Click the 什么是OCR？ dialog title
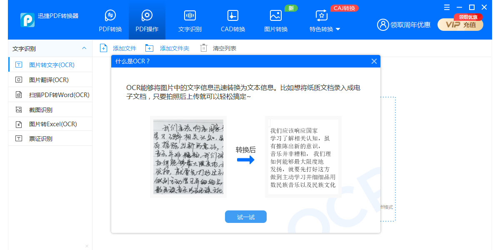Image resolution: width=500 pixels, height=250 pixels. click(x=132, y=61)
